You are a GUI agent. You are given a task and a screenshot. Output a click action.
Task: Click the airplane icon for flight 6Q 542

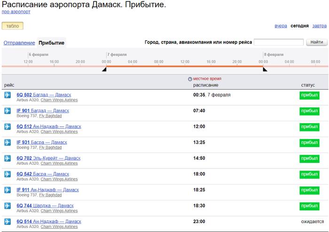(x=7, y=174)
